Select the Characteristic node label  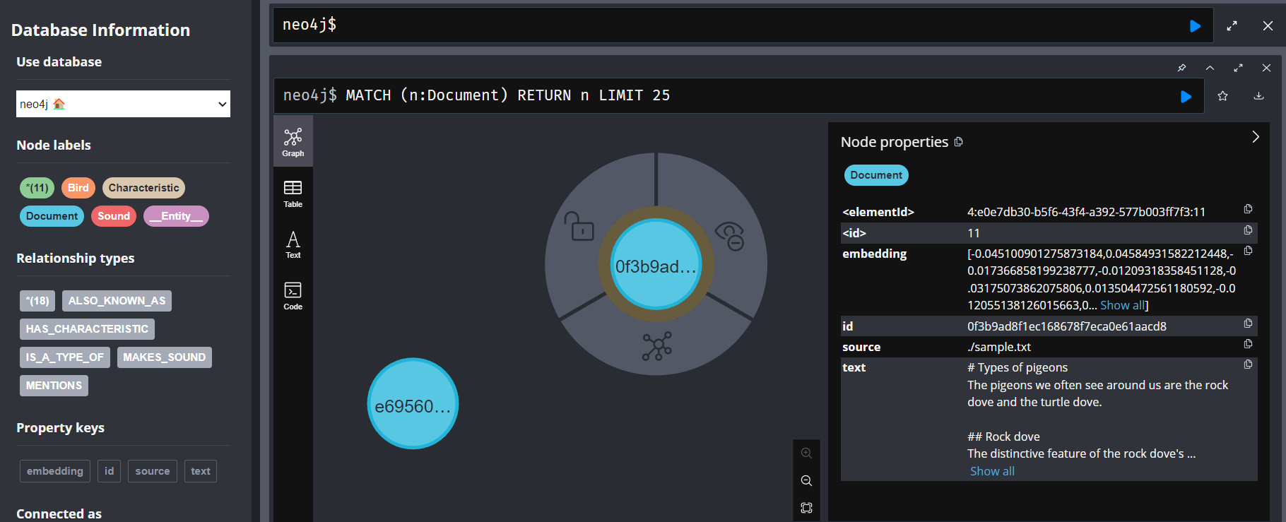click(x=143, y=188)
